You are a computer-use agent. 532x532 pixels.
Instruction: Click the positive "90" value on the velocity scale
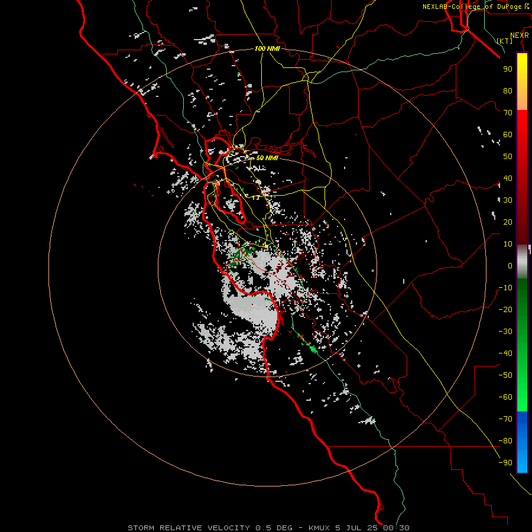point(508,69)
